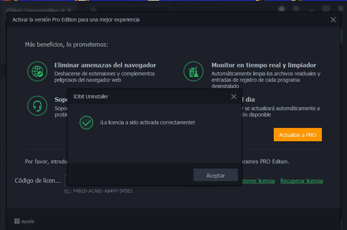Open the Obtener licencia link
Image resolution: width=347 pixels, height=230 pixels.
[258, 181]
